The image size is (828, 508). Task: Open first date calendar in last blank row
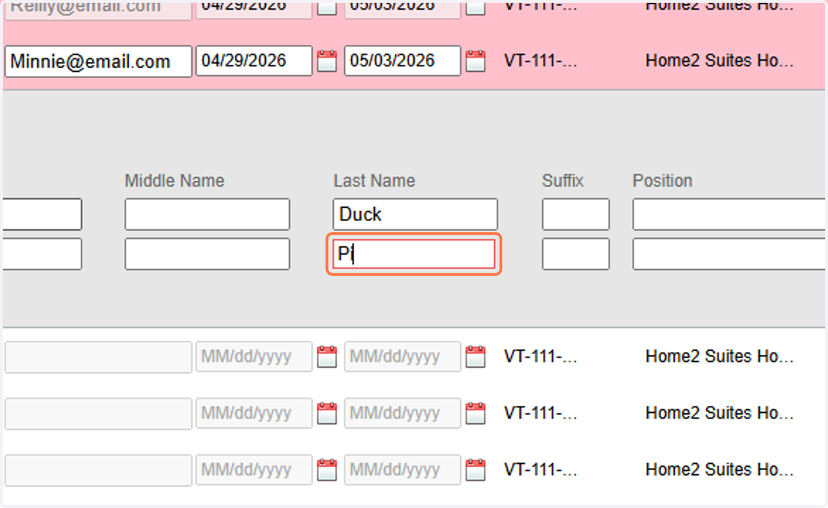326,470
